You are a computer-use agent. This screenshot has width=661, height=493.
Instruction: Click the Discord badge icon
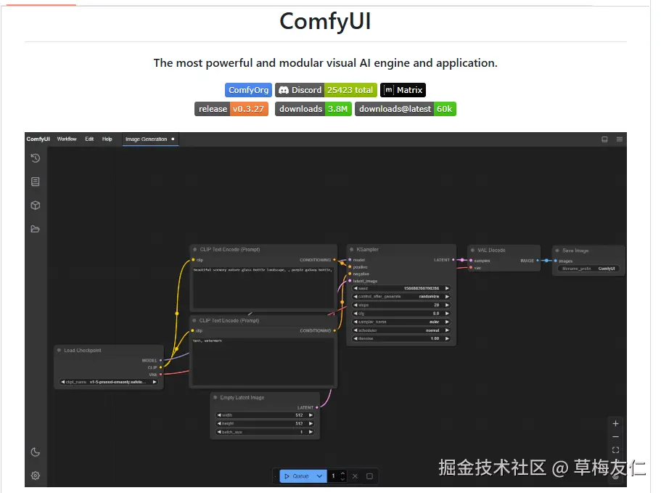click(284, 90)
